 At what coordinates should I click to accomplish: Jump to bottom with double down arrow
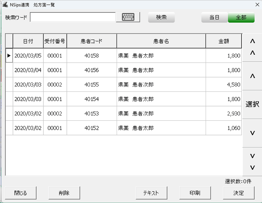click(252, 162)
